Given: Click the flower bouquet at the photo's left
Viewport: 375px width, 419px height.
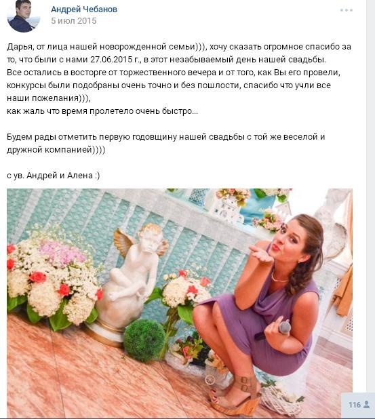Looking at the screenshot, I should tap(52, 279).
